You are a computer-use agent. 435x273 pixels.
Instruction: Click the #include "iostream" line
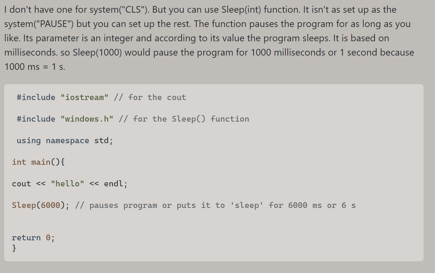[62, 97]
